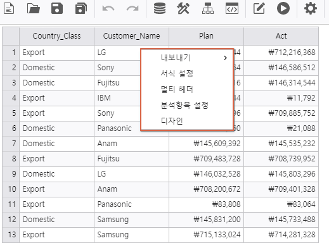Click the edit pencil icon
This screenshot has height=243, width=329.
pyautogui.click(x=259, y=8)
